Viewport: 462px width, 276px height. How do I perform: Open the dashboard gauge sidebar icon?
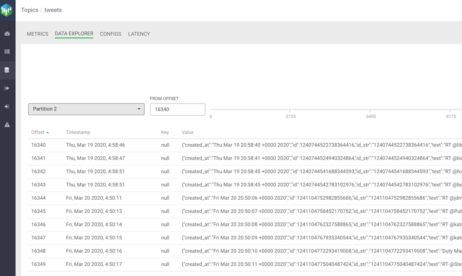[7, 34]
